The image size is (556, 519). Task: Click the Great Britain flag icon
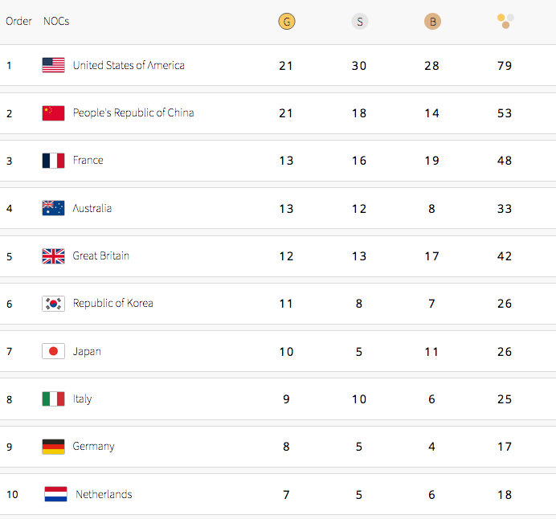[x=53, y=256]
